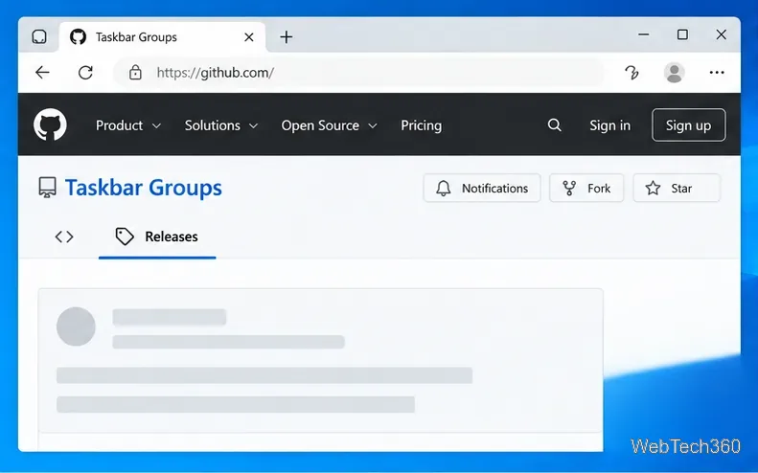The width and height of the screenshot is (758, 473).
Task: Click the Notifications button
Action: coord(481,188)
